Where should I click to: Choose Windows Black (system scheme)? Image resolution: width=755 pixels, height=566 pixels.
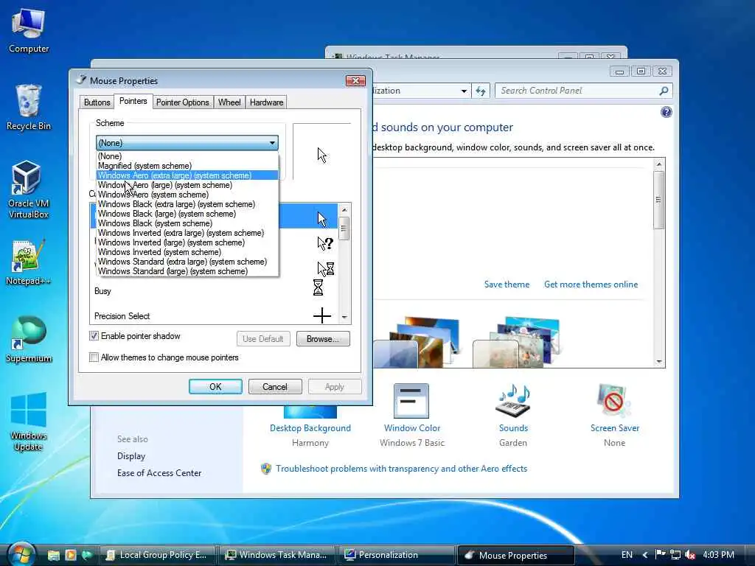[x=187, y=223]
